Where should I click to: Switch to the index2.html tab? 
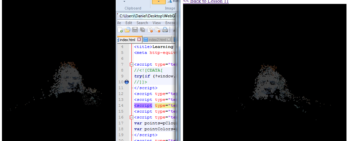[x=157, y=40]
